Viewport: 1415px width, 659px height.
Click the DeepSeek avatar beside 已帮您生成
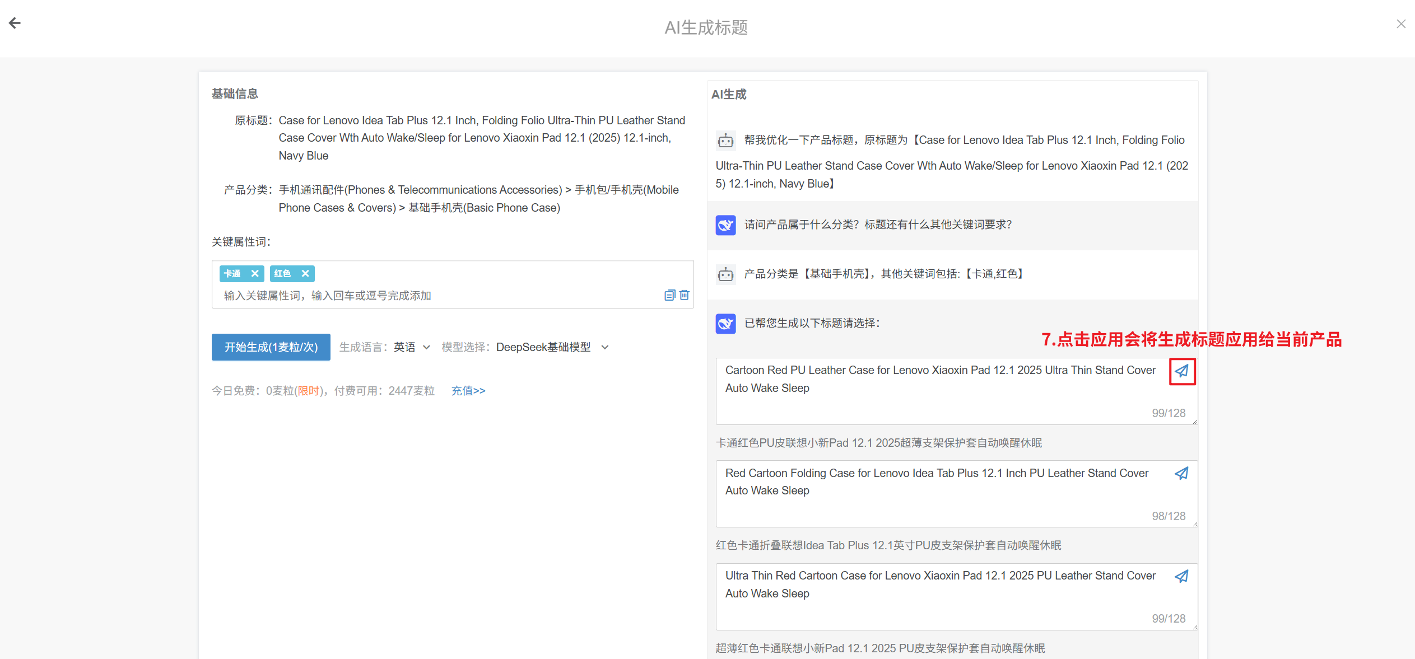pyautogui.click(x=725, y=324)
